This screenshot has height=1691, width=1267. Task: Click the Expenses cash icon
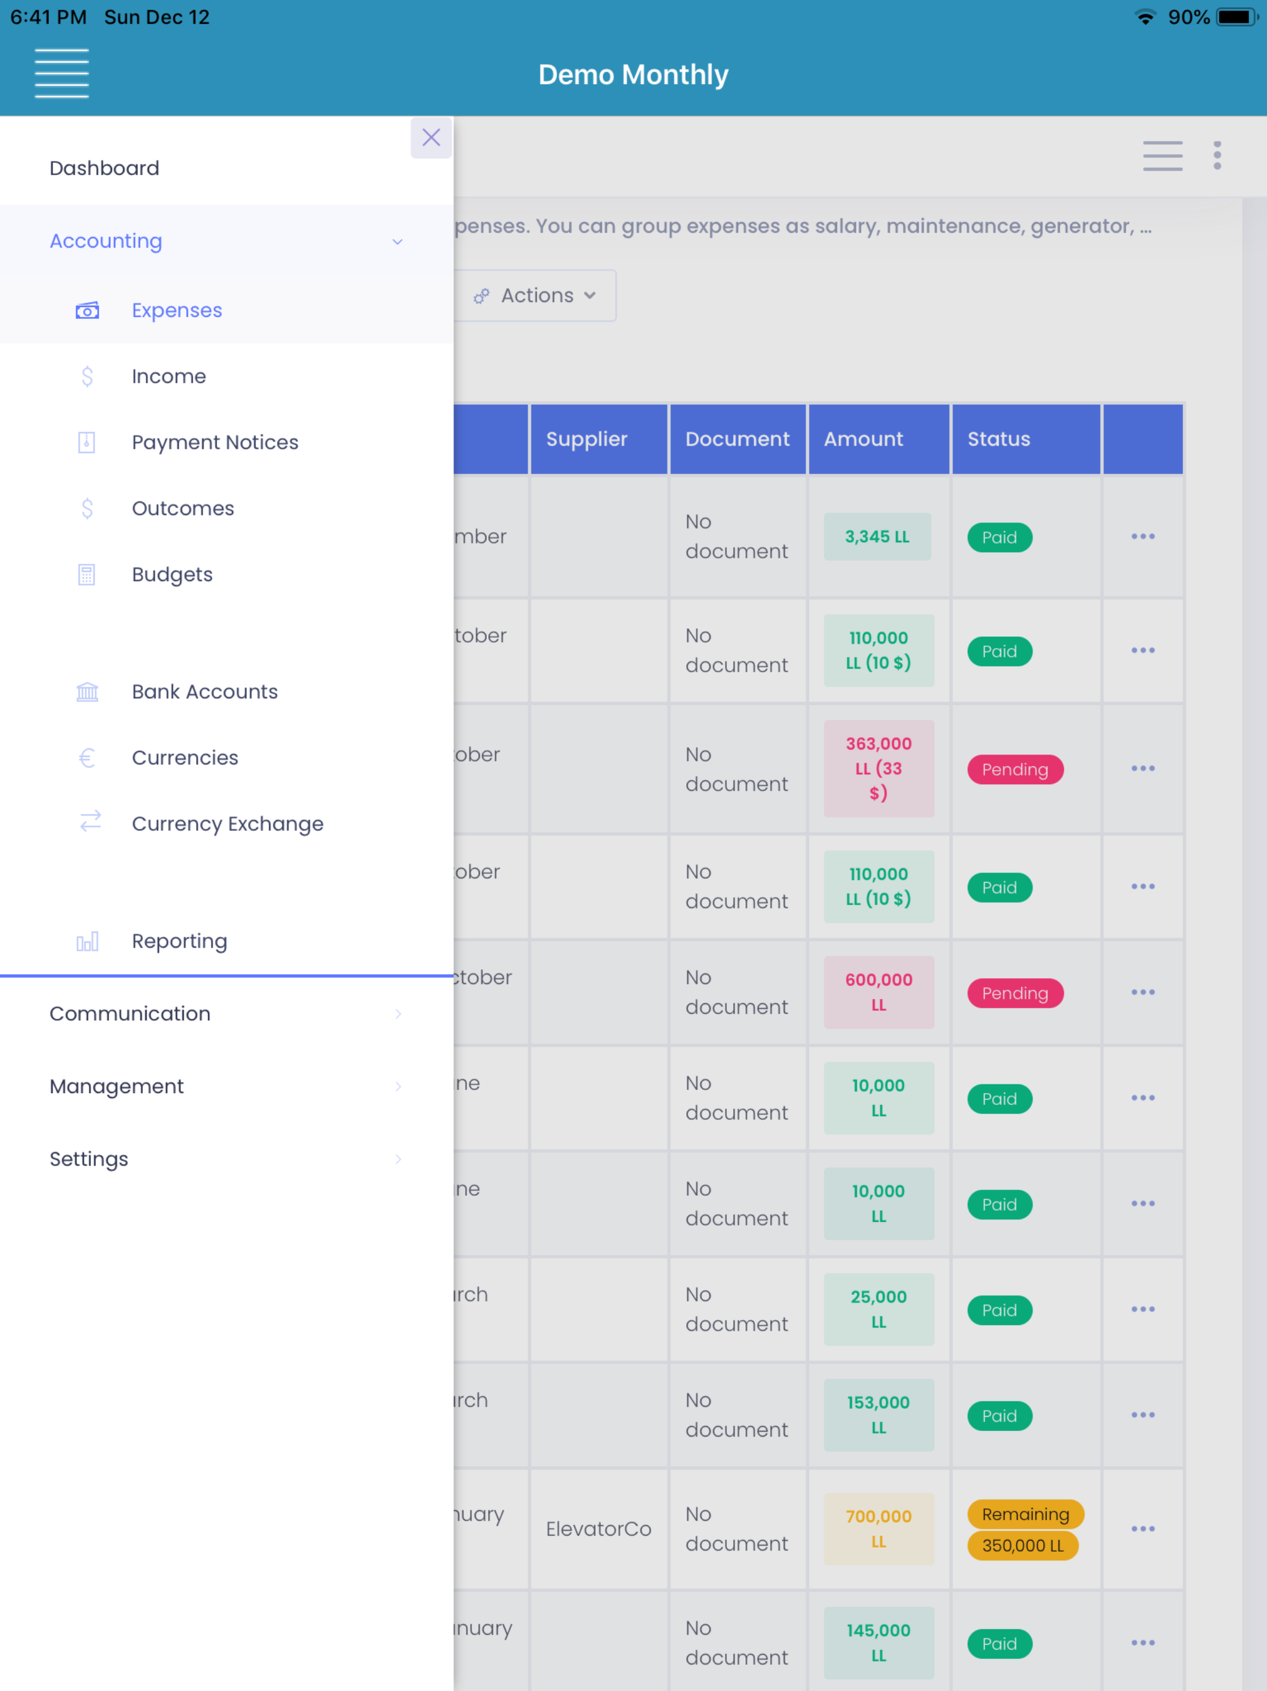pos(87,310)
